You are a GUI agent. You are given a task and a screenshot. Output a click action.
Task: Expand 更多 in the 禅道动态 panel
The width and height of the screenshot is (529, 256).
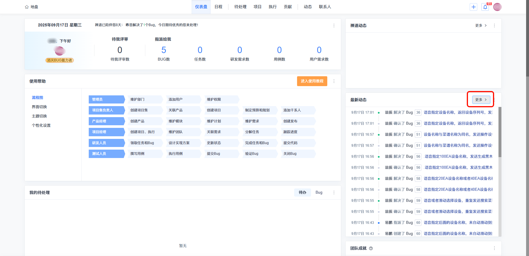[481, 26]
